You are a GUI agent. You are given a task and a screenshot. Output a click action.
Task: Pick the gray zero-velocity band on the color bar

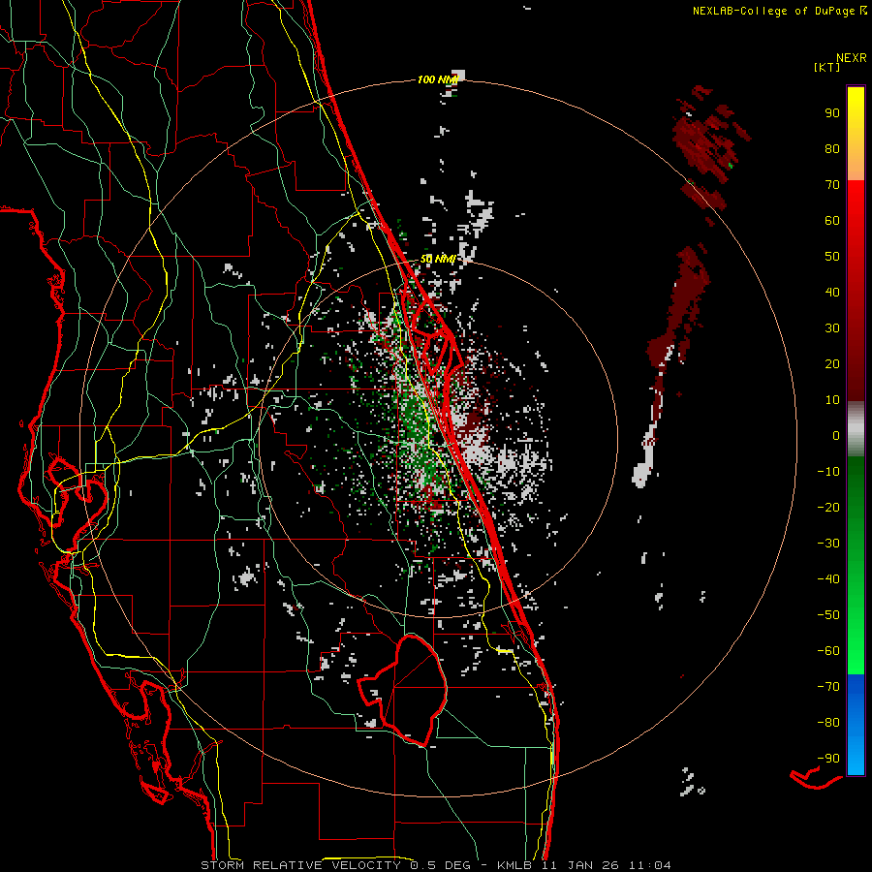[x=856, y=428]
